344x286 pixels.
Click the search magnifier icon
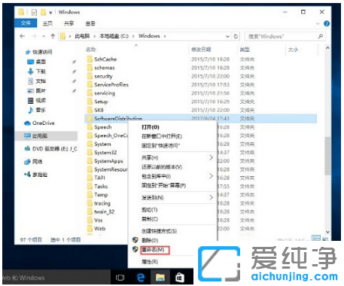(321, 36)
